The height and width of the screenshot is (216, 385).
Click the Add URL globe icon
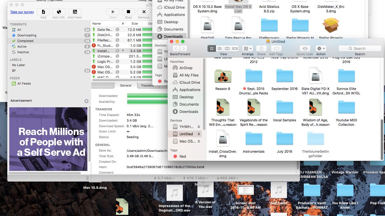(x=59, y=12)
